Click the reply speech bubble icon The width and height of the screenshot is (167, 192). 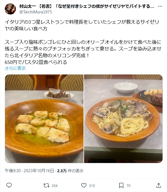[x=9, y=185]
